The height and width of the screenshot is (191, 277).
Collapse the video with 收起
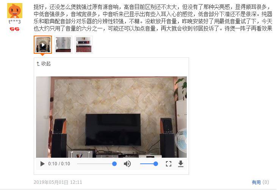point(44,64)
